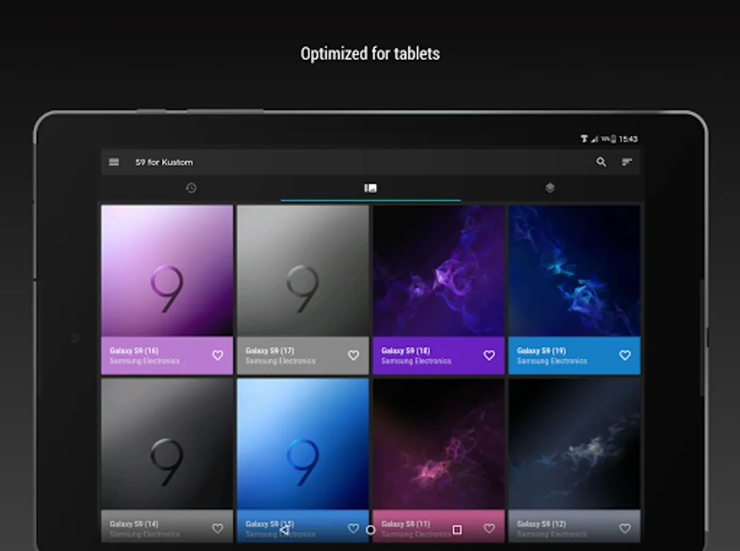Favorite the Galaxy S9 (12) wallpaper
Screen dimensions: 740x551
pos(625,528)
